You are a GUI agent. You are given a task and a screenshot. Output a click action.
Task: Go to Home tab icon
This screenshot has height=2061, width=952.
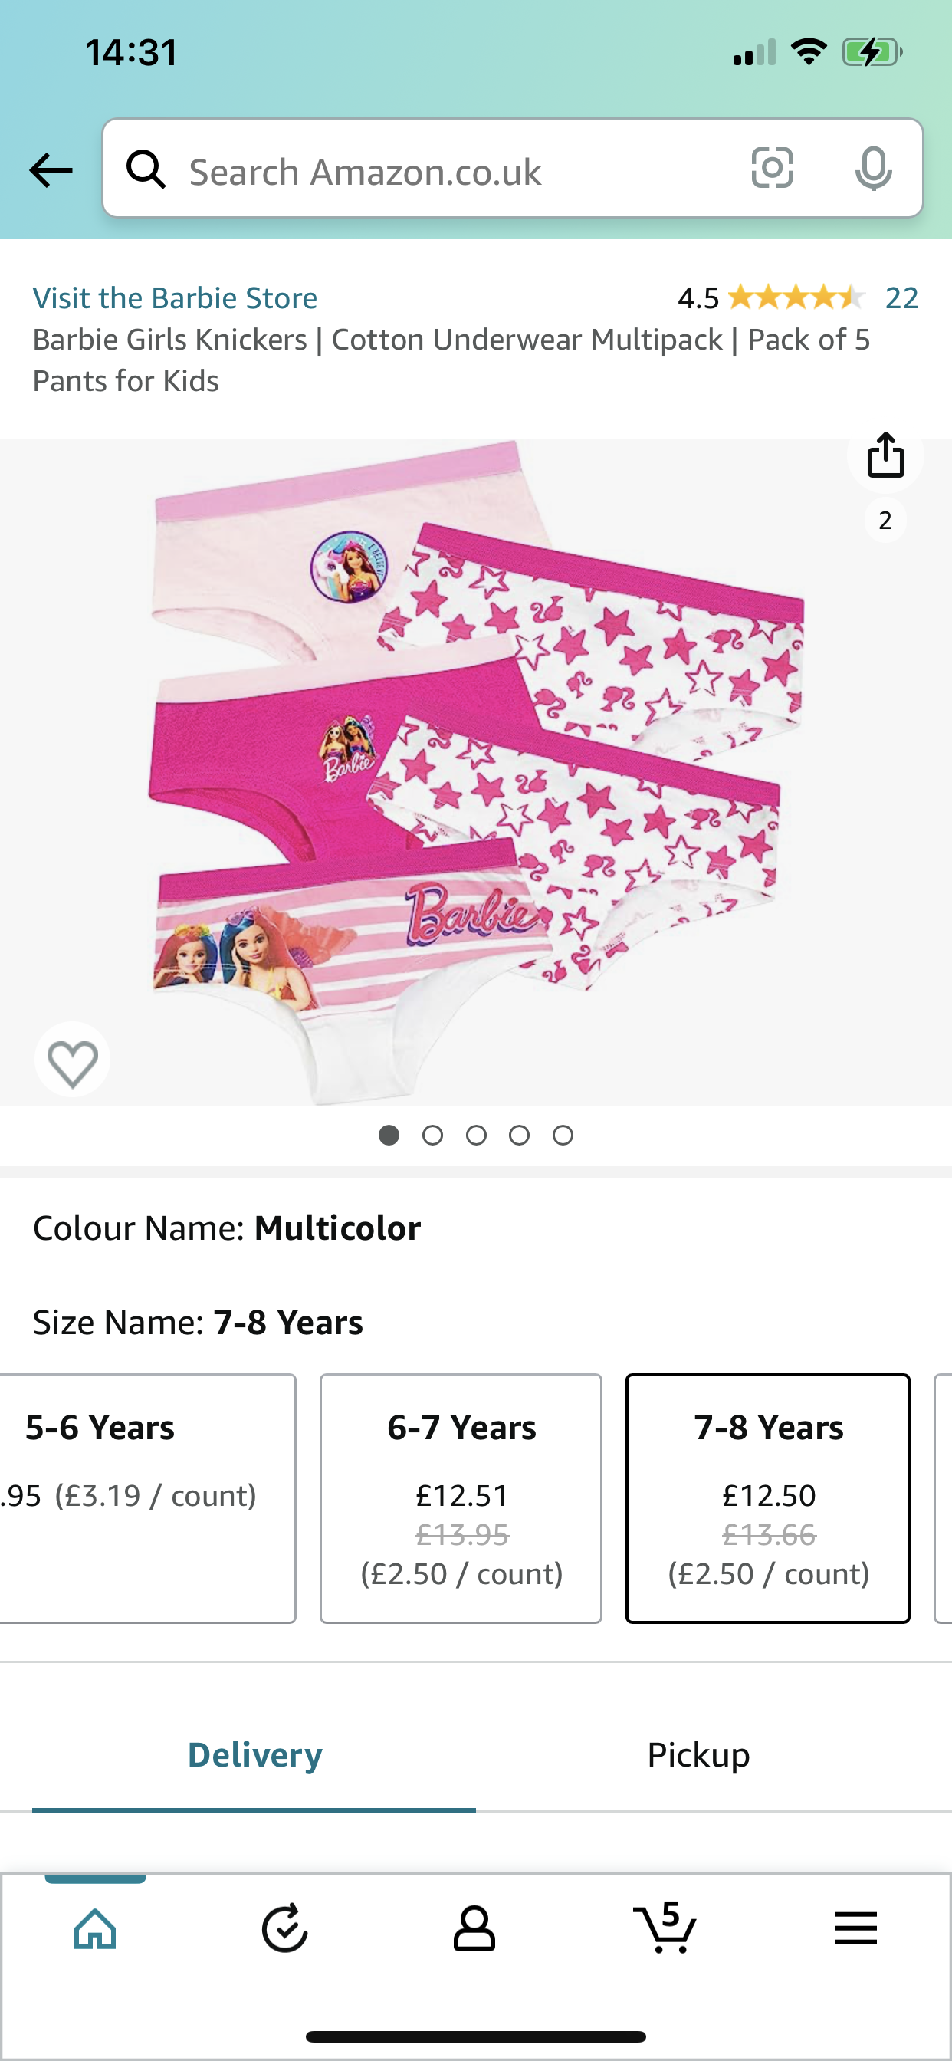[x=95, y=1928]
